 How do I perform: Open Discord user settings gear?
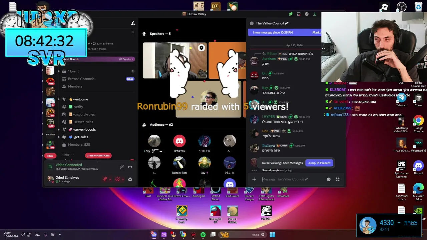tap(130, 179)
